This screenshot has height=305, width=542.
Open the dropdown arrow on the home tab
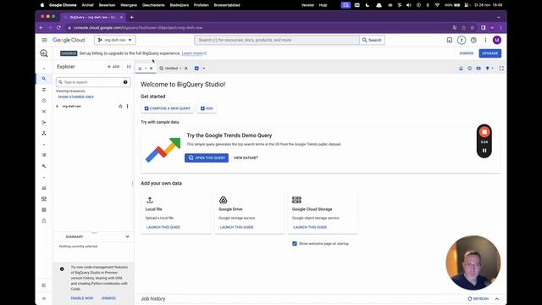click(146, 69)
